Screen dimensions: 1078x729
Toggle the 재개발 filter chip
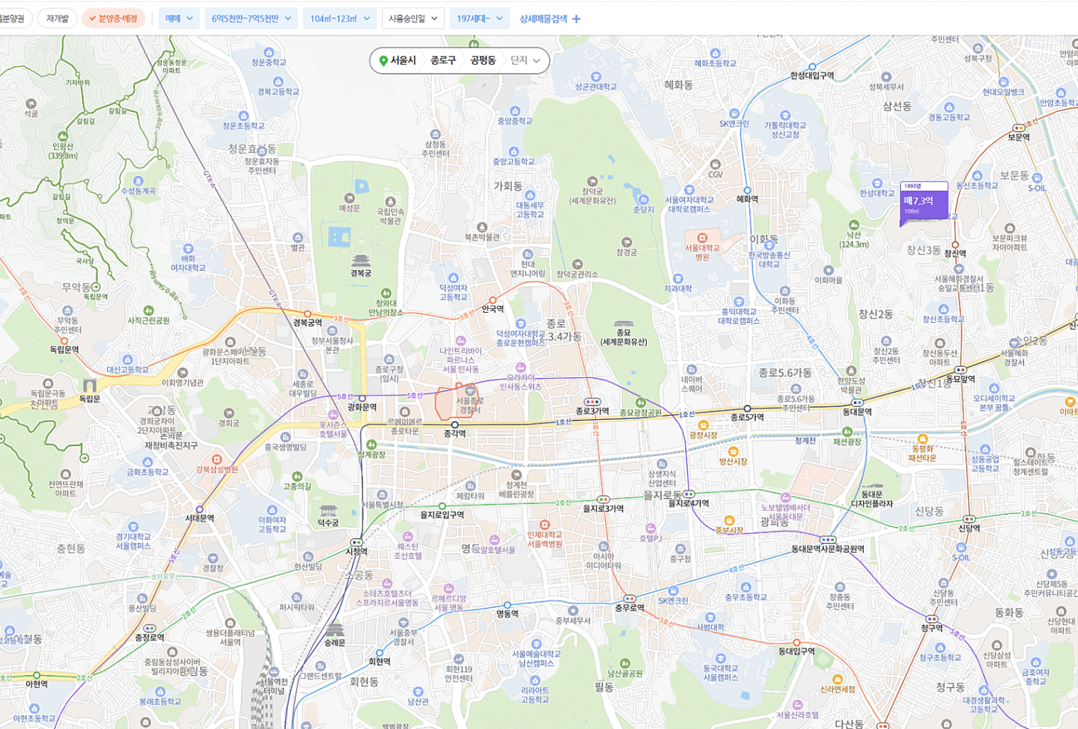click(x=57, y=18)
